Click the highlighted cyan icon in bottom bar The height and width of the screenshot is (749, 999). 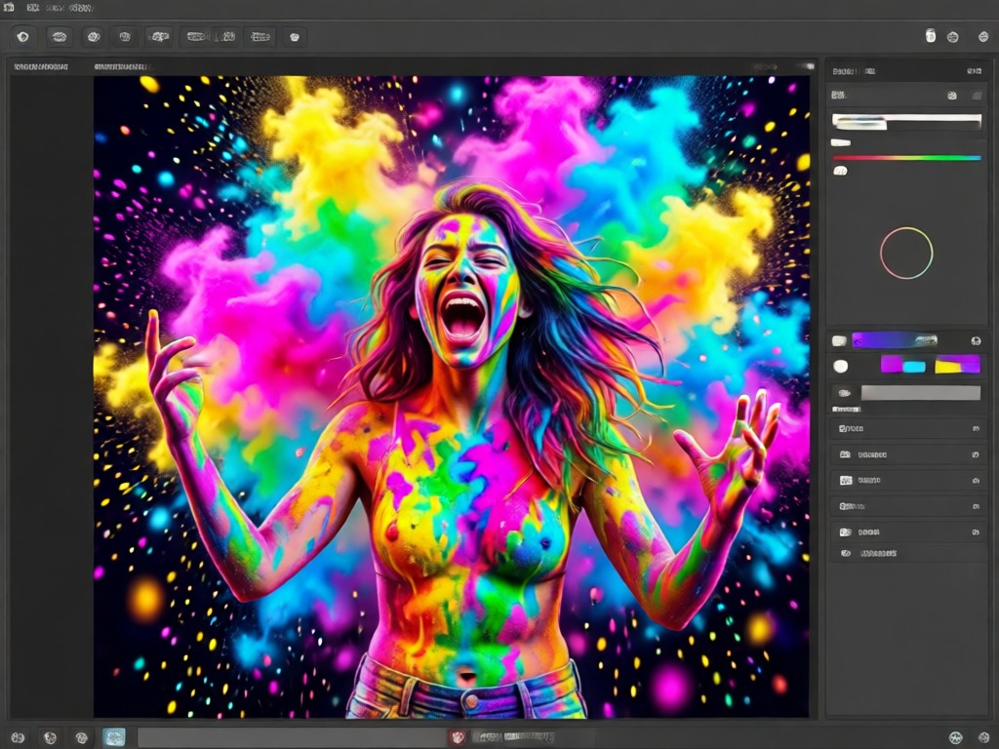(x=114, y=737)
